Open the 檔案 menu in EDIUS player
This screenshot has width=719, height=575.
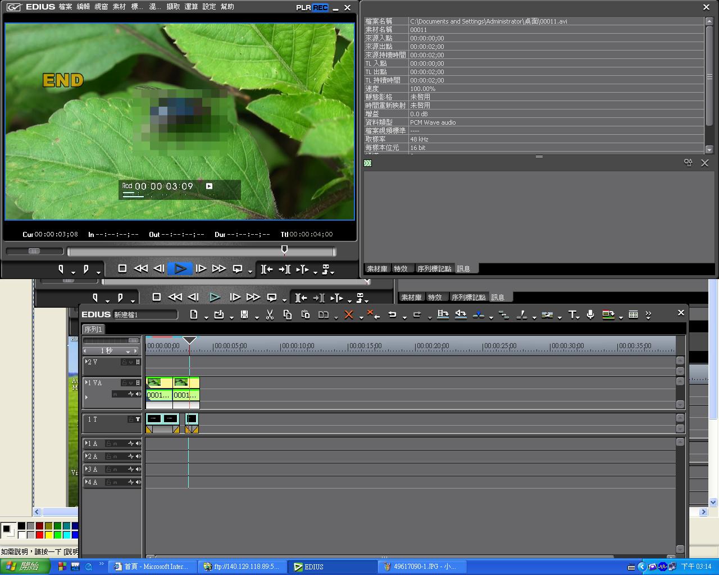click(x=65, y=7)
